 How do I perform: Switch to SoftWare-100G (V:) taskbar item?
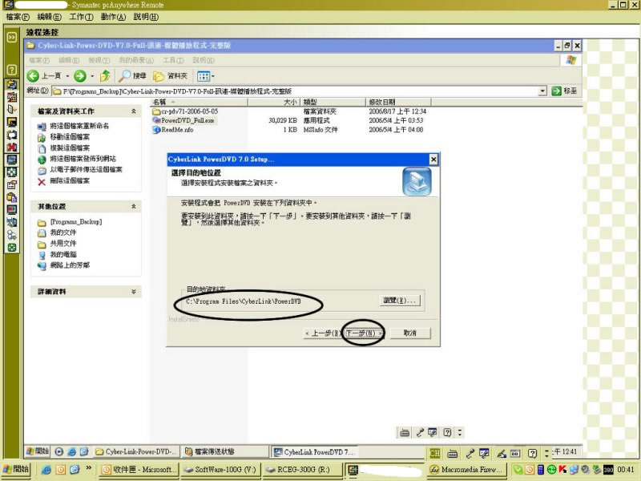click(220, 470)
